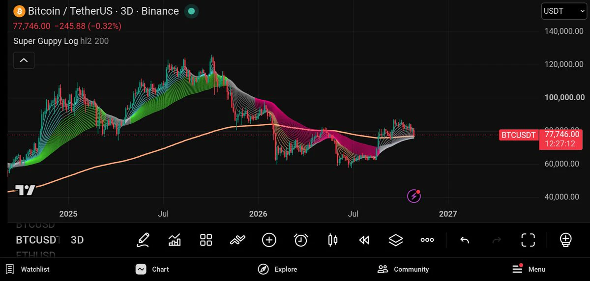The width and height of the screenshot is (590, 281).
Task: Tap the add plus circle icon
Action: (269, 240)
